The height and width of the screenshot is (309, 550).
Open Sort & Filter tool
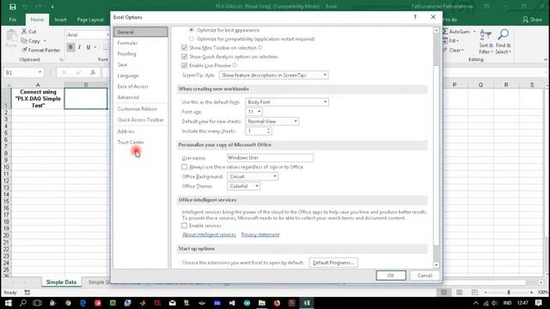click(x=486, y=42)
